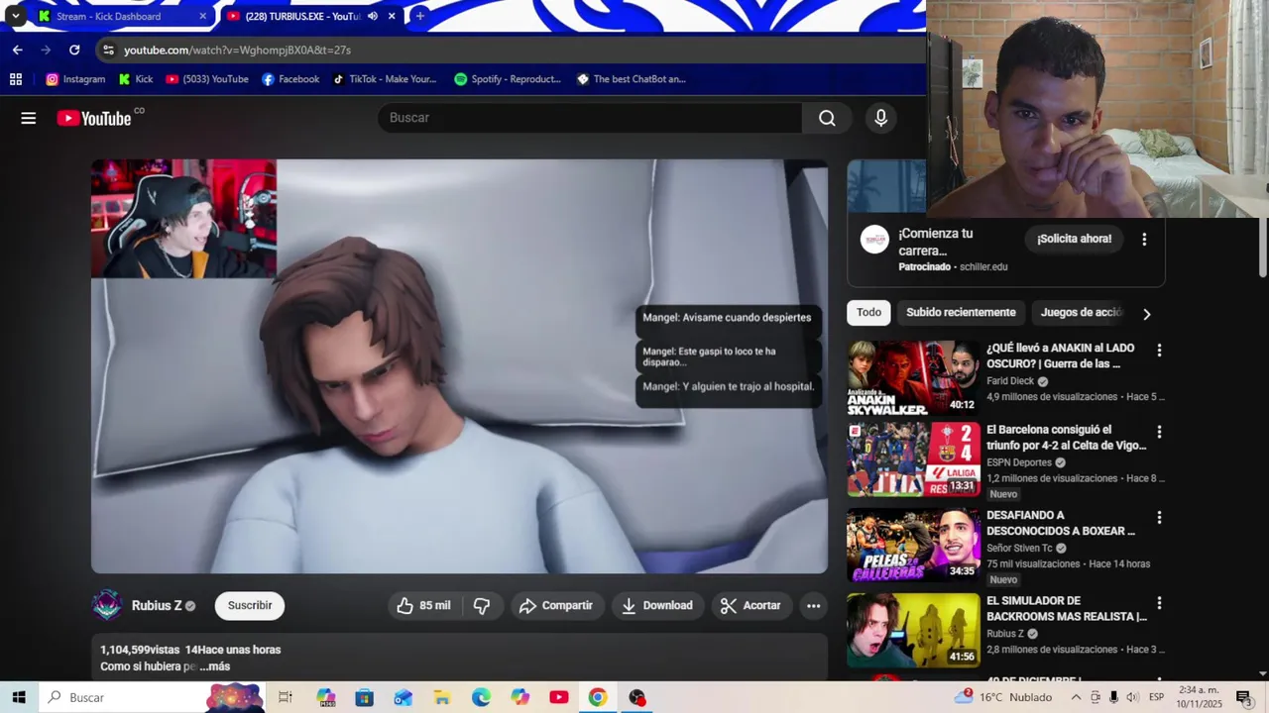
Task: Reload the current page
Action: point(74,50)
